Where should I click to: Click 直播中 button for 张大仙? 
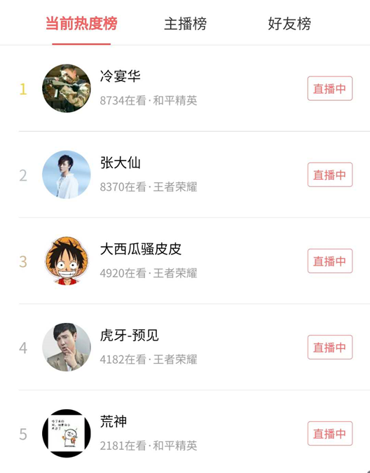coord(330,174)
